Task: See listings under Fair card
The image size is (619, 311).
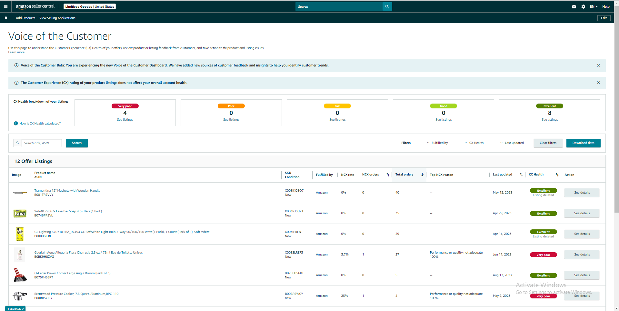Action: point(337,120)
